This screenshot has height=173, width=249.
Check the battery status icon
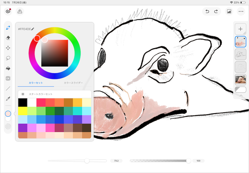[243, 2]
